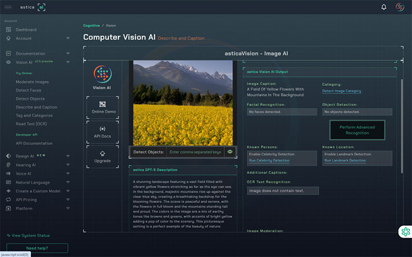This screenshot has width=412, height=257.
Task: Click Perform Advanced Recognition button
Action: [357, 130]
